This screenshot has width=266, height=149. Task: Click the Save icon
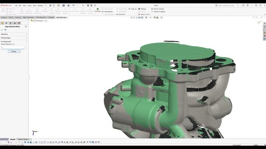point(64,5)
